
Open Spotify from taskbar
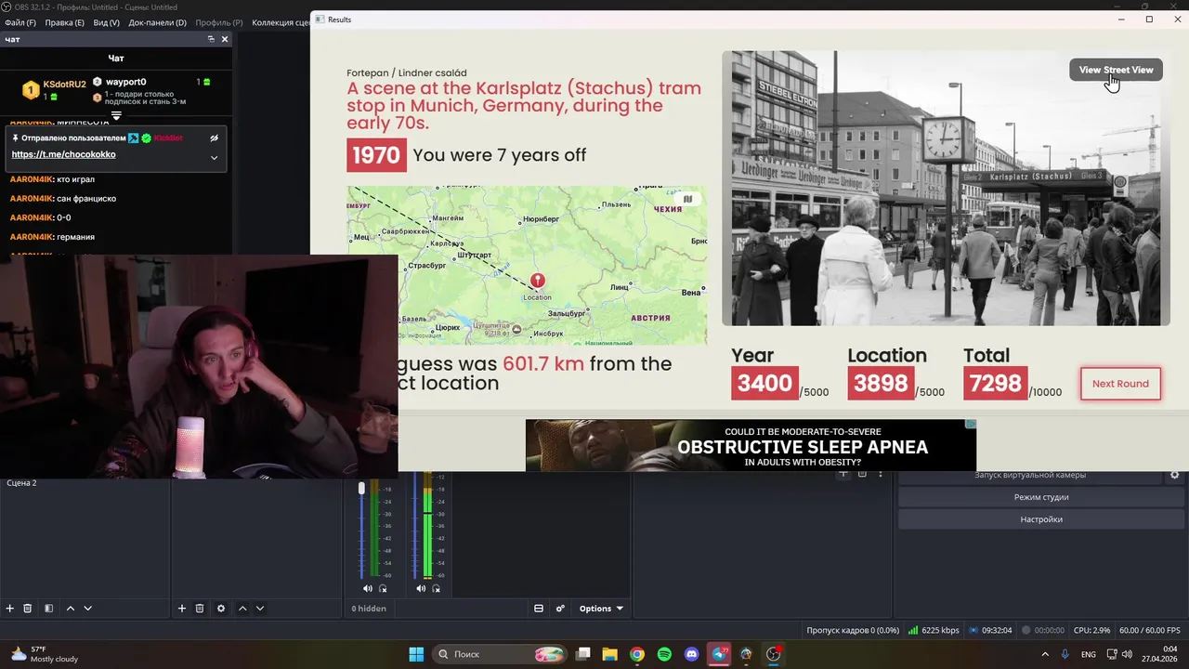(x=664, y=654)
